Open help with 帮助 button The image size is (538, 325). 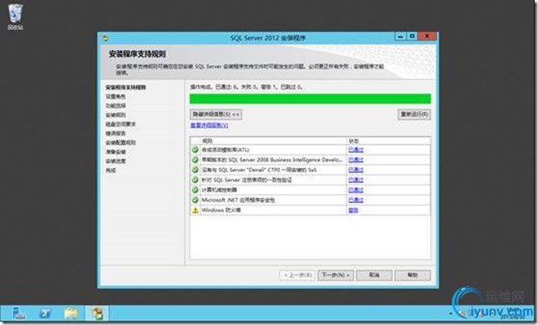pos(413,275)
